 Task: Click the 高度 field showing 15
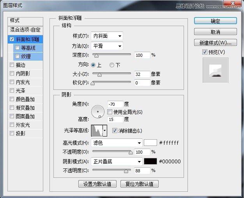(115, 119)
